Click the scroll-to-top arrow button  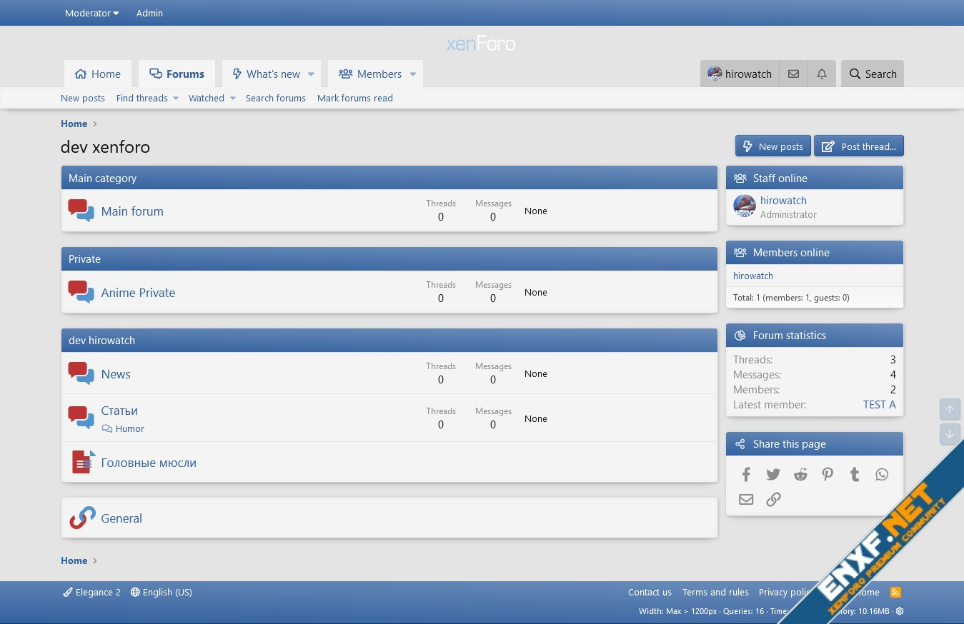click(x=950, y=409)
